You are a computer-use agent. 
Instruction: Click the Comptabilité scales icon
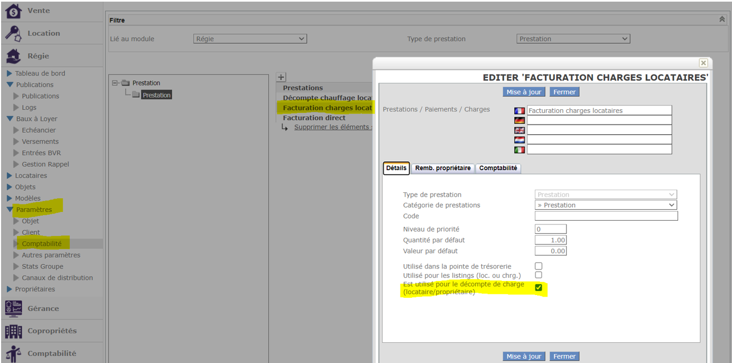coord(14,353)
